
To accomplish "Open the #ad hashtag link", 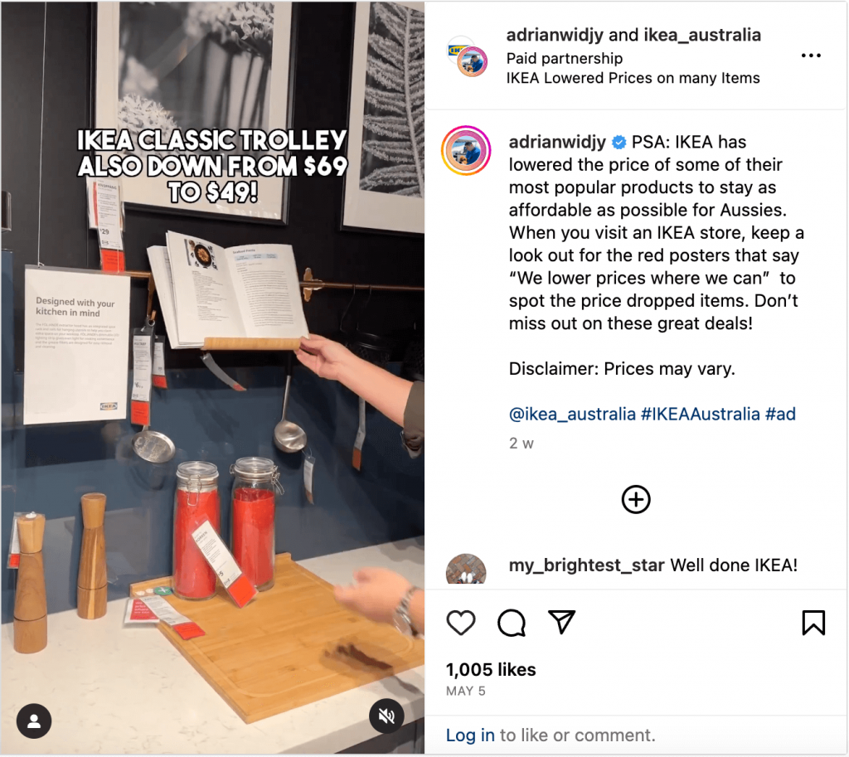I will [780, 415].
